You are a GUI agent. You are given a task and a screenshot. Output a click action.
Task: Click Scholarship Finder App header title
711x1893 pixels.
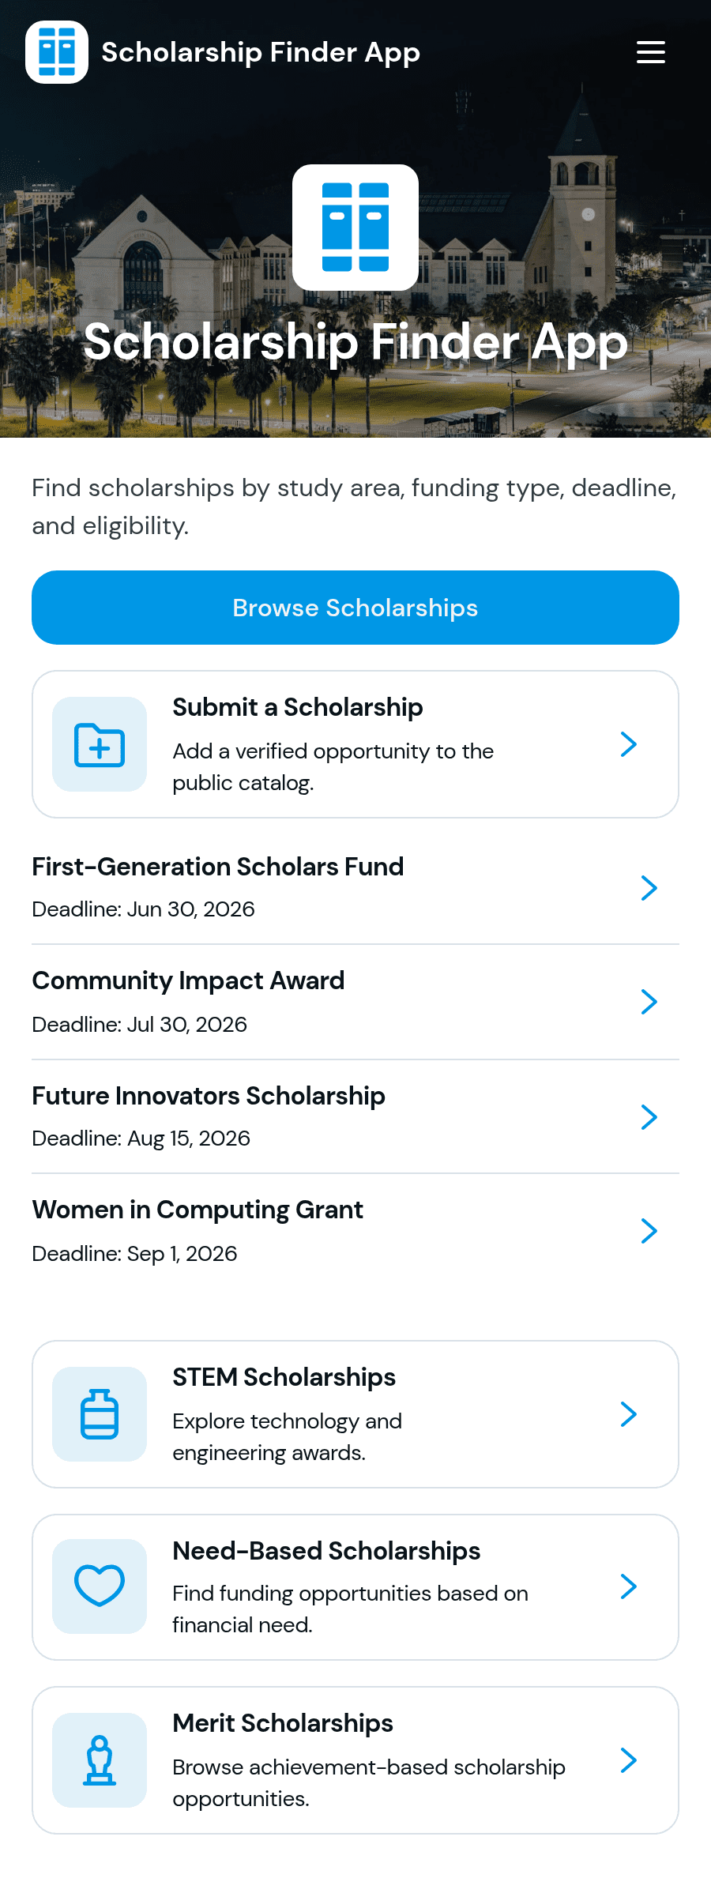coord(261,52)
